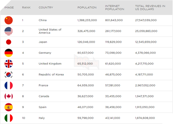The image size is (173, 124).
Task: Select Italy's internet population 43,141,000
Action: point(113,118)
